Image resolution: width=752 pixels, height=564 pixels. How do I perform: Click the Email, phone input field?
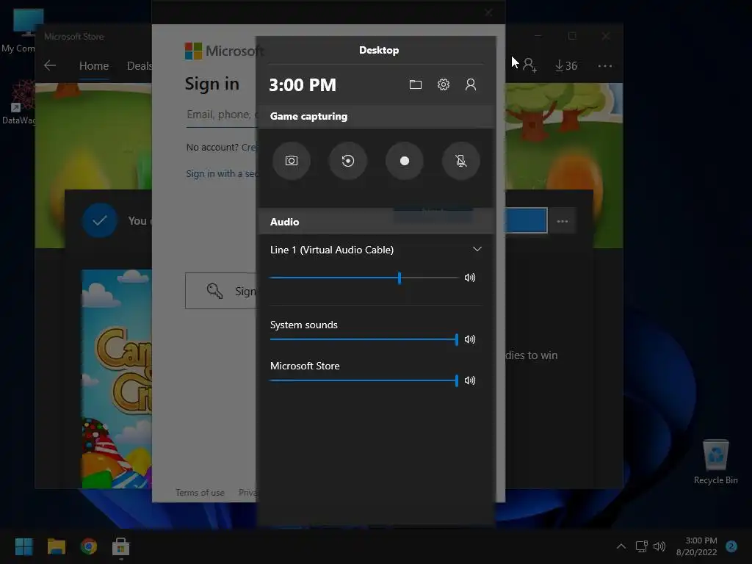pyautogui.click(x=222, y=115)
